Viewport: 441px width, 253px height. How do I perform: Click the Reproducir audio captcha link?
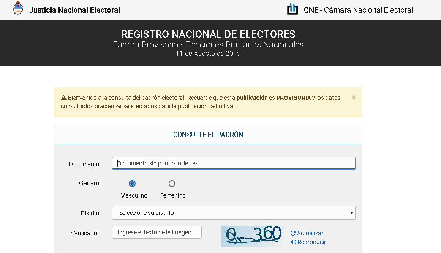tap(312, 242)
